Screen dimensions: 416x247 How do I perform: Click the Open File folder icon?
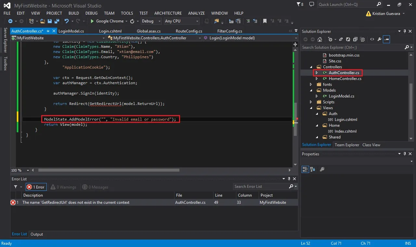[43, 21]
